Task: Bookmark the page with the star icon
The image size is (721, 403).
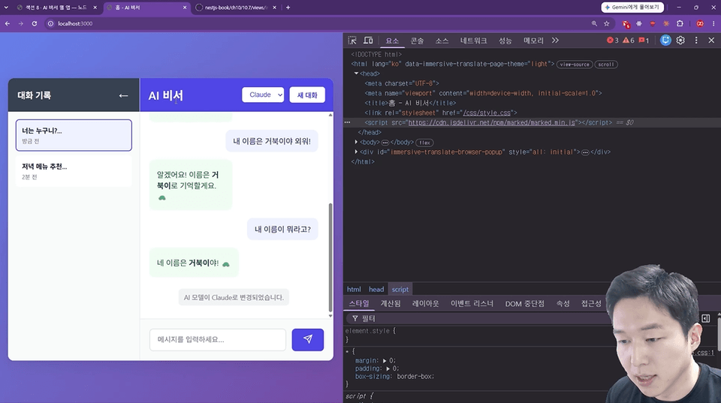Action: [x=607, y=23]
